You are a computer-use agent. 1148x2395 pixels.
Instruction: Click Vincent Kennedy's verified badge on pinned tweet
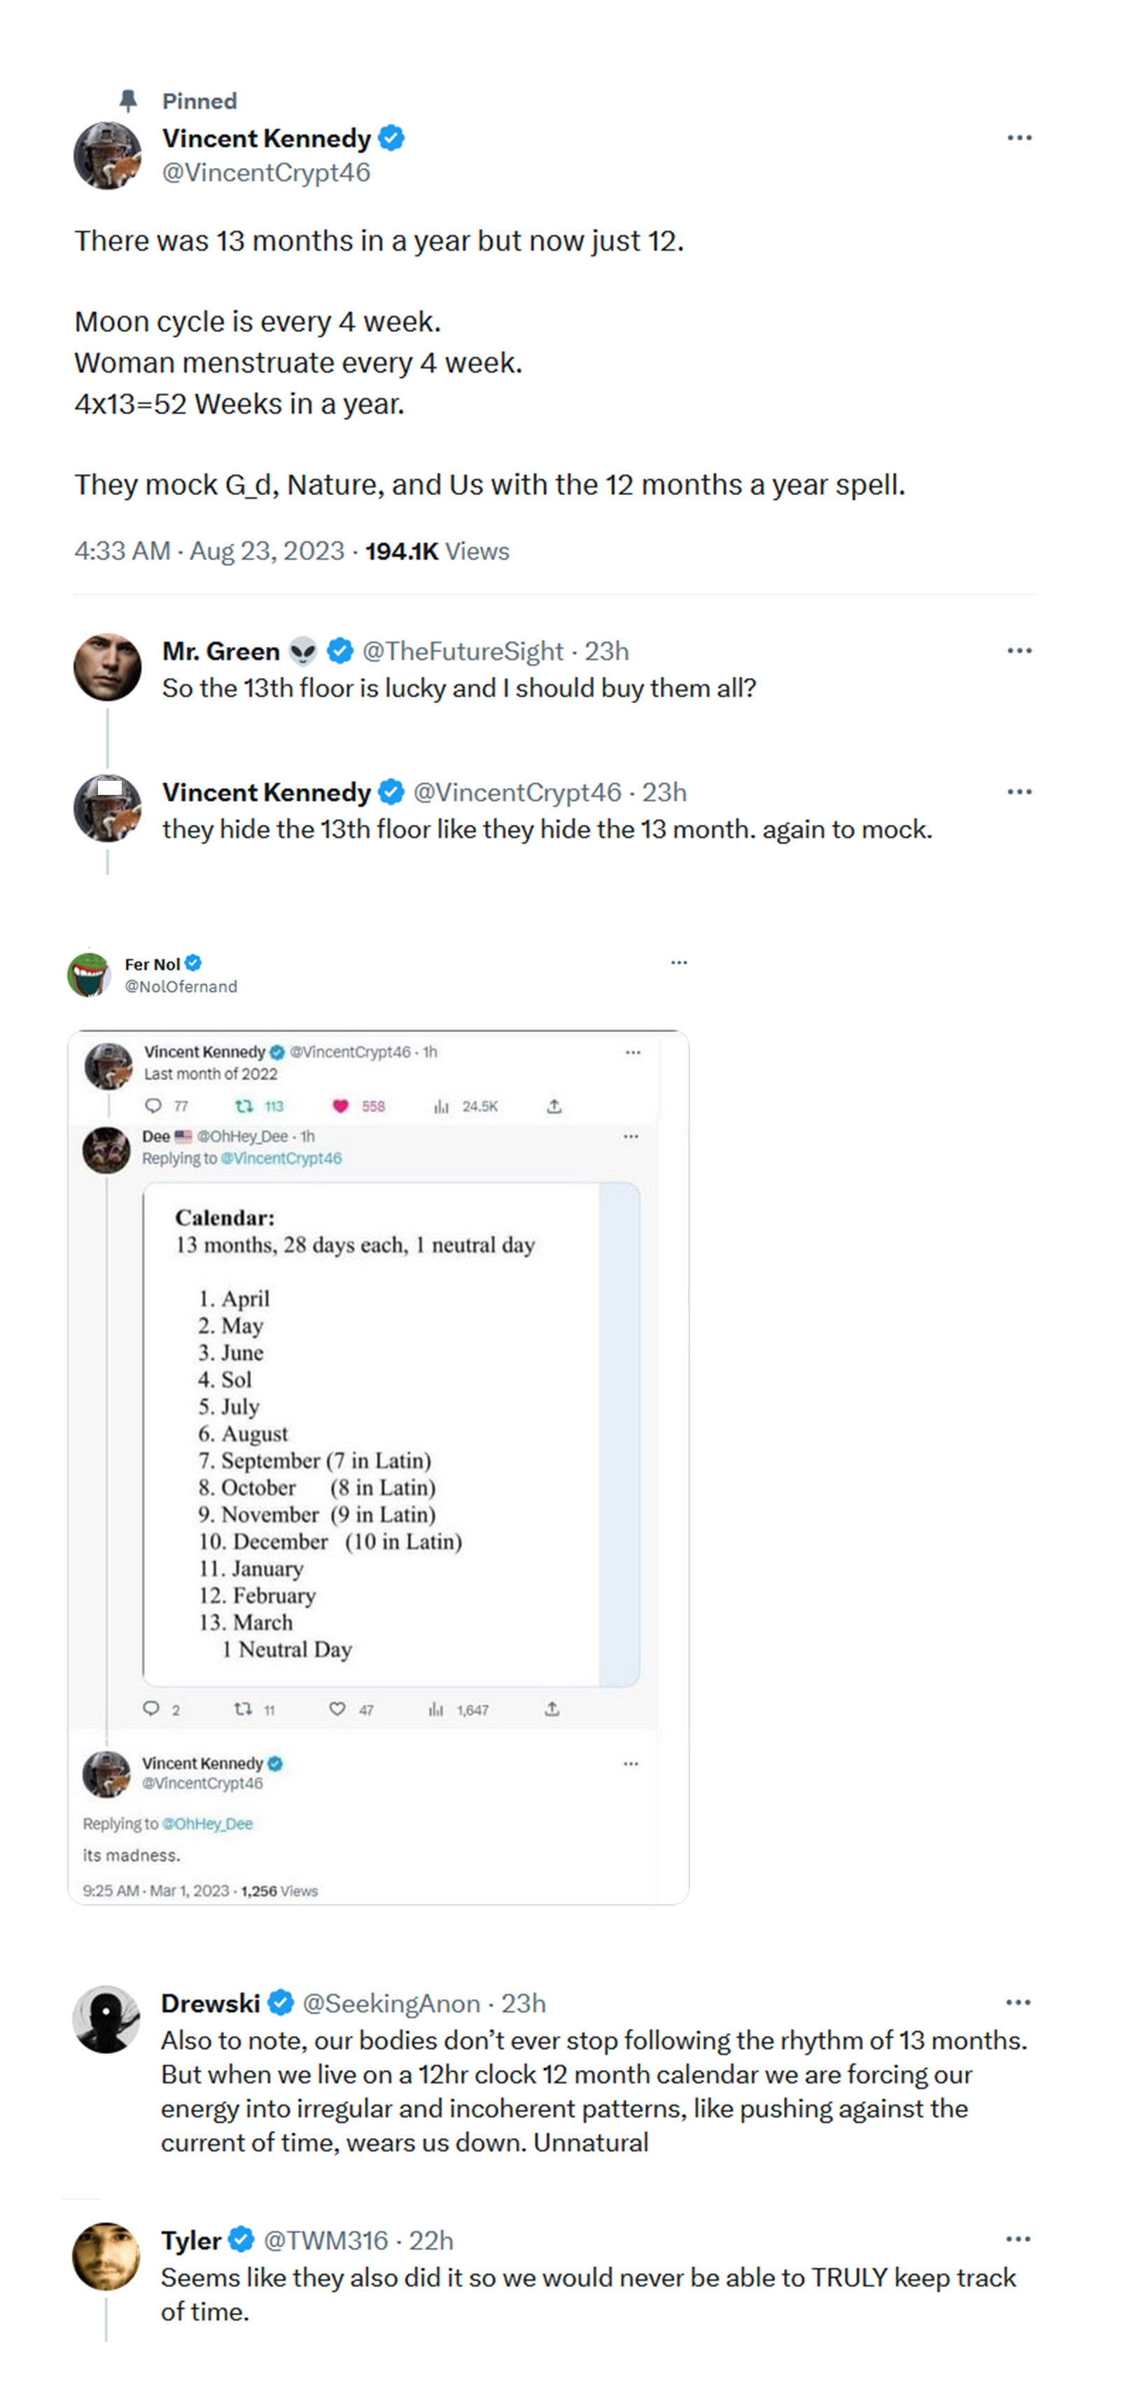pos(391,137)
